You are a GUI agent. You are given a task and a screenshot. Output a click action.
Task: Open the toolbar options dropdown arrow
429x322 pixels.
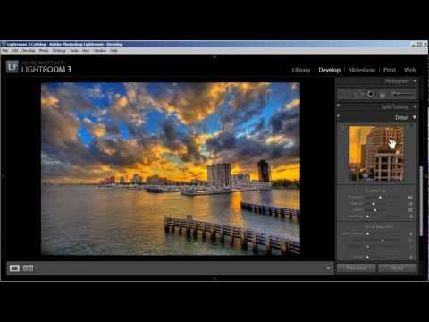pos(328,268)
